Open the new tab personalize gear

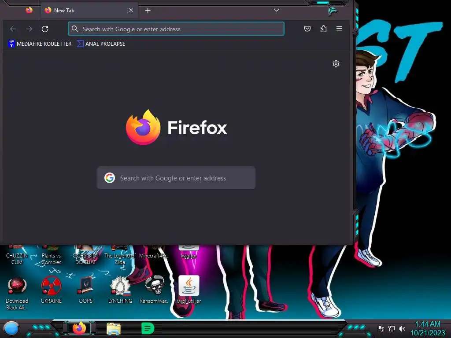336,64
